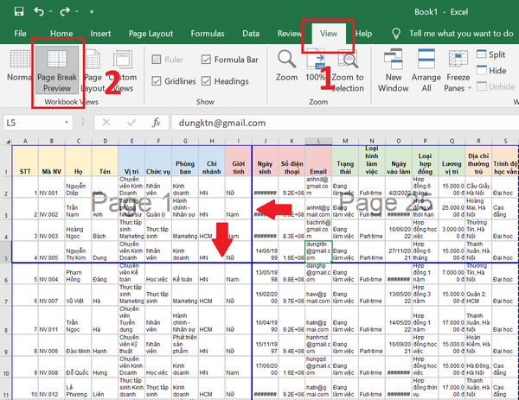Click the lightbulb Tell me icon

click(396, 34)
